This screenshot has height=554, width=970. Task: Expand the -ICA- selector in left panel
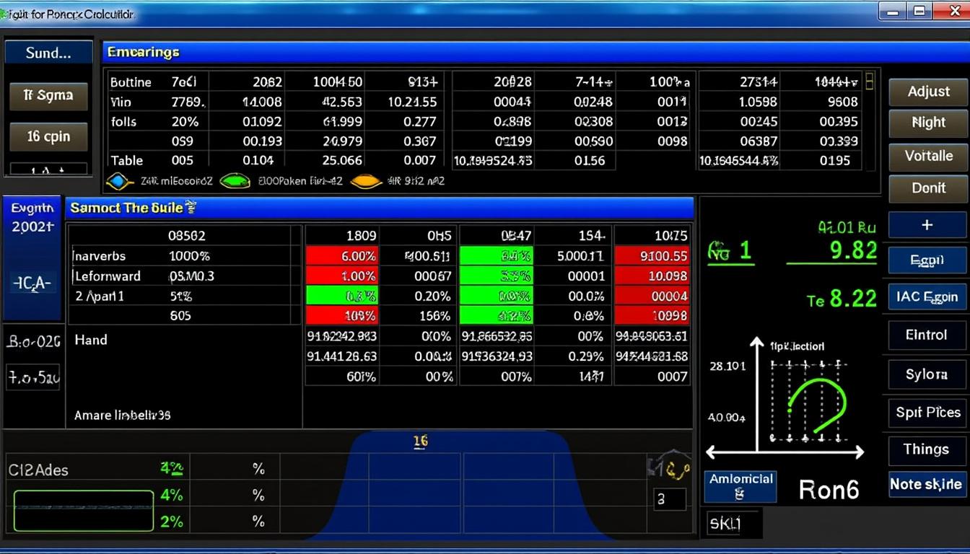[32, 283]
